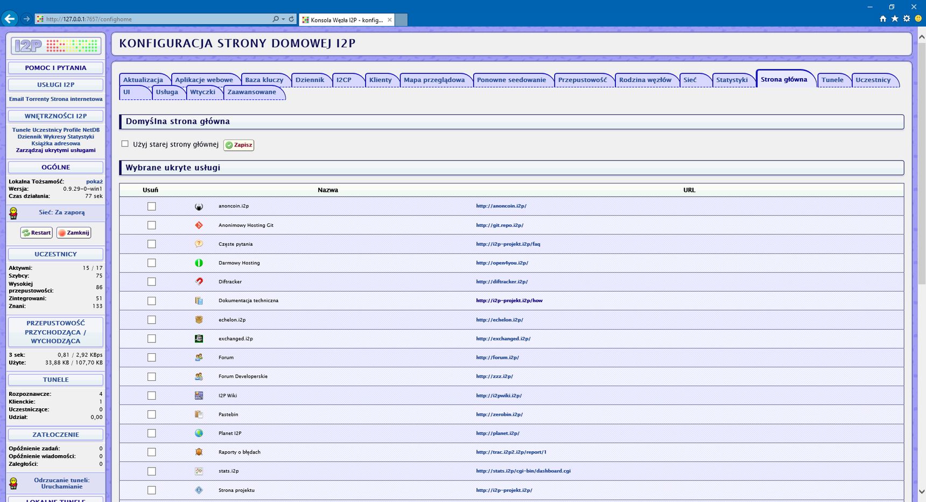The image size is (926, 502).
Task: Click the Restart button
Action: [x=37, y=233]
